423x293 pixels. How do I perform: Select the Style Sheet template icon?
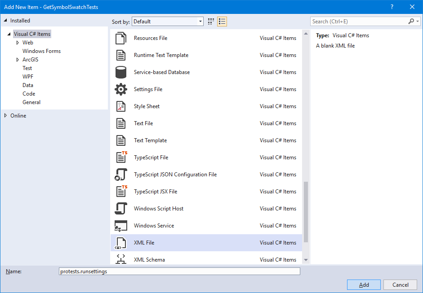pyautogui.click(x=120, y=106)
